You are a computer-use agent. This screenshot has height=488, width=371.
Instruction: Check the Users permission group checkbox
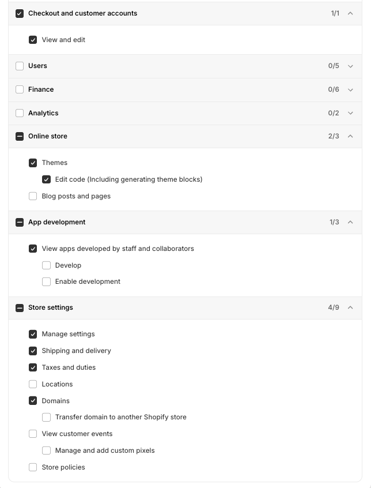(x=20, y=66)
